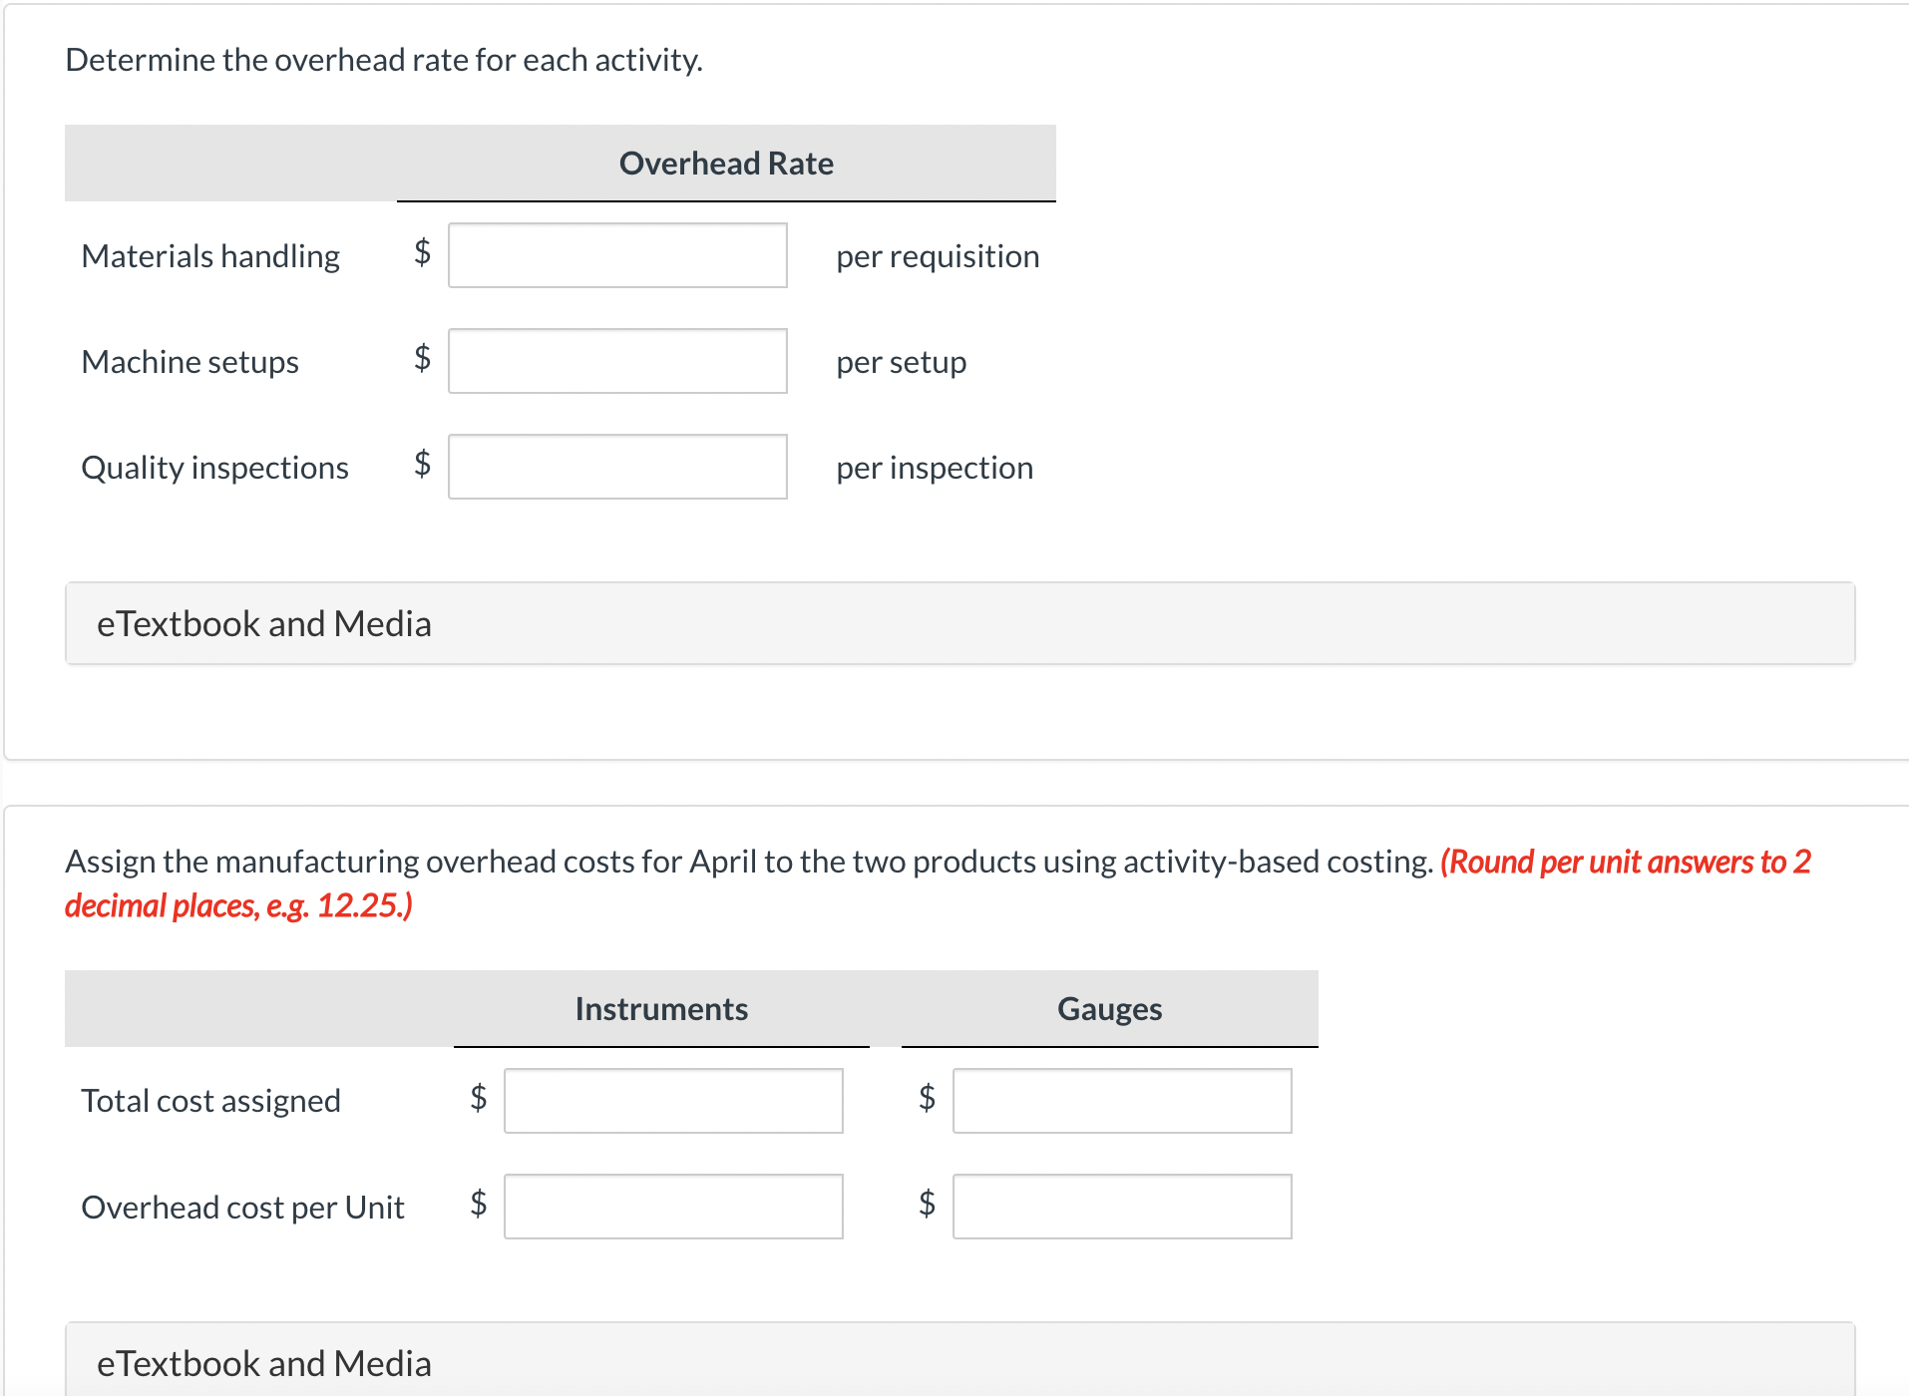Expand the first eTextbook and Media section

click(263, 624)
